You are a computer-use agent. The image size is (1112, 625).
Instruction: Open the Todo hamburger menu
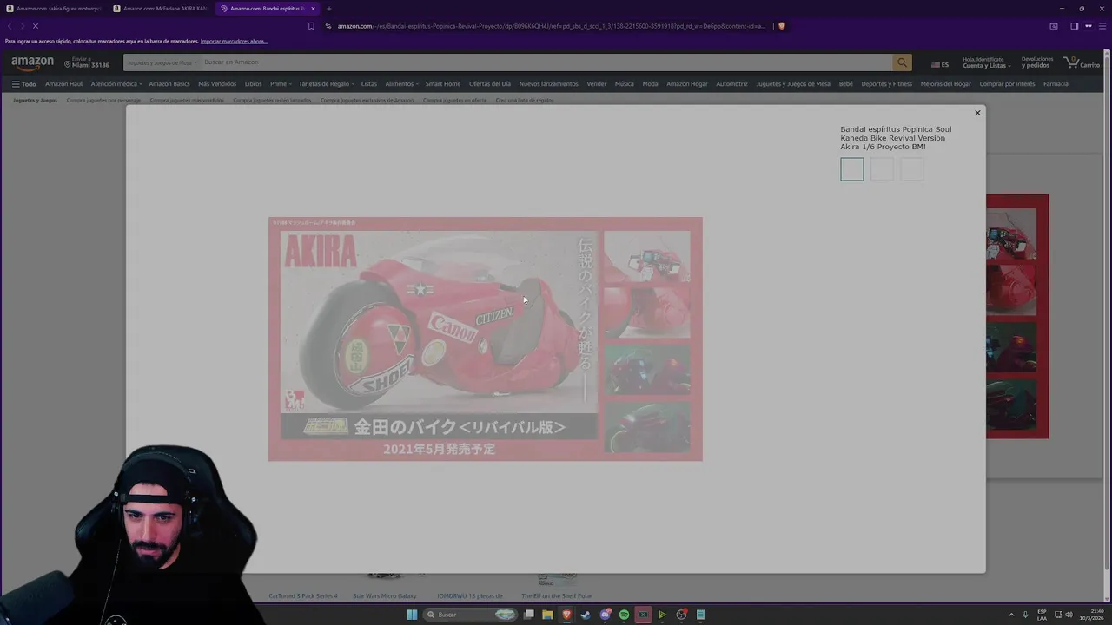(23, 84)
